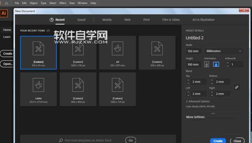This screenshot has height=143, width=252.
Task: Open the Effect menu
Action: pyautogui.click(x=63, y=3)
